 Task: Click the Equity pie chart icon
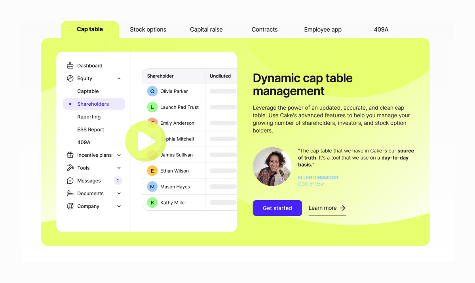coord(70,78)
